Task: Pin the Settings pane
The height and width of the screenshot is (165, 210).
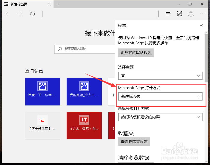Action: coord(202,25)
